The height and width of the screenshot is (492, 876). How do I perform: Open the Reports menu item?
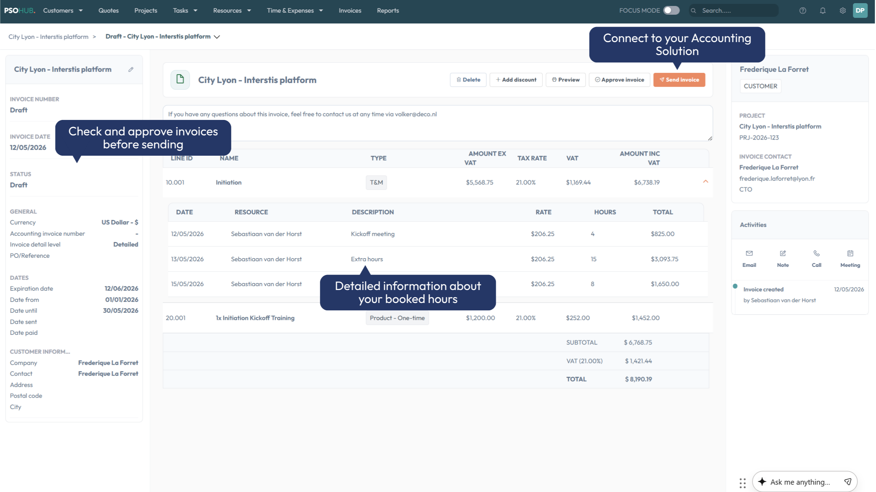(x=388, y=11)
